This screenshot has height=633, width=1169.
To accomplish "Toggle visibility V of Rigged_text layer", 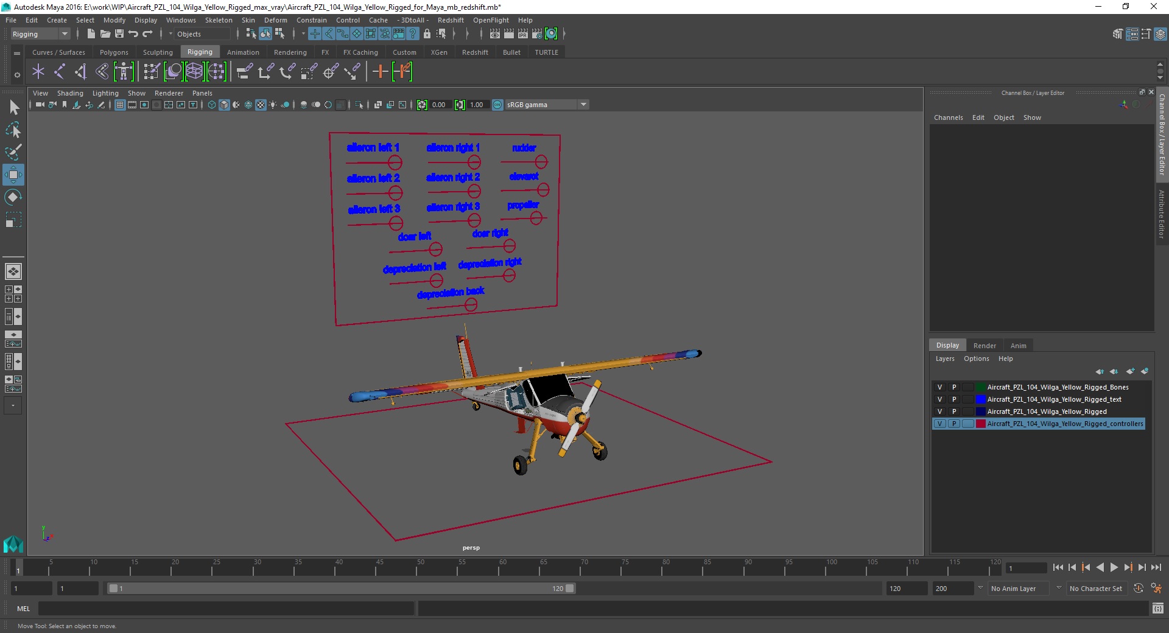I will pos(939,399).
